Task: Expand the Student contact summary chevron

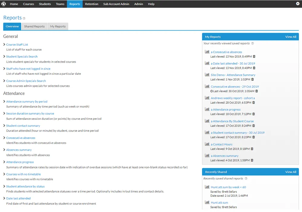Action: pyautogui.click(x=4, y=126)
